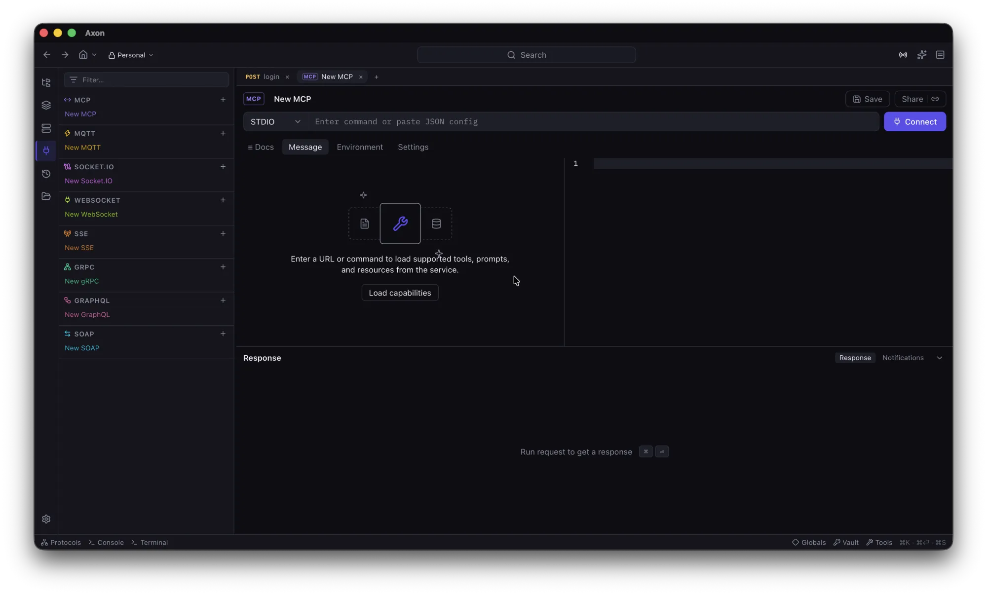This screenshot has height=595, width=987.
Task: Open settings gear in sidebar
Action: [x=46, y=519]
